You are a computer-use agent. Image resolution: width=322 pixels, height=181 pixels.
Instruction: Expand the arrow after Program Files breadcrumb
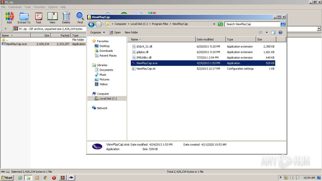(170, 24)
